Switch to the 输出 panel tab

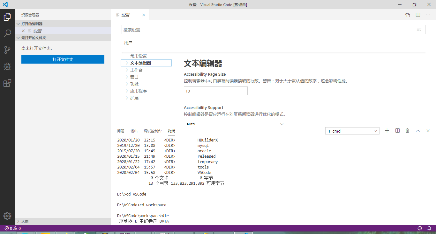pos(134,131)
